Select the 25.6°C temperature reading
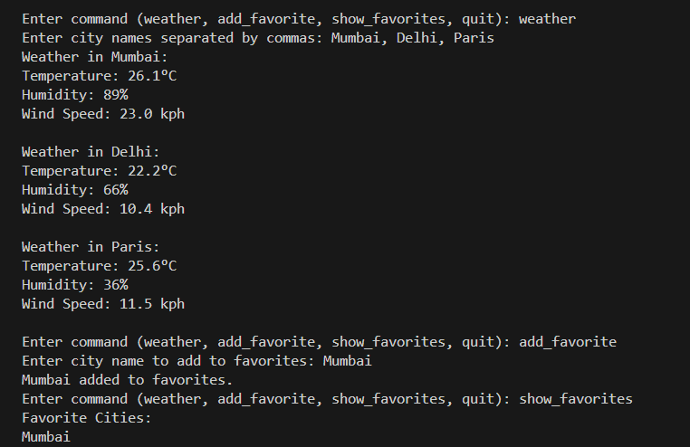This screenshot has height=447, width=690. click(151, 266)
